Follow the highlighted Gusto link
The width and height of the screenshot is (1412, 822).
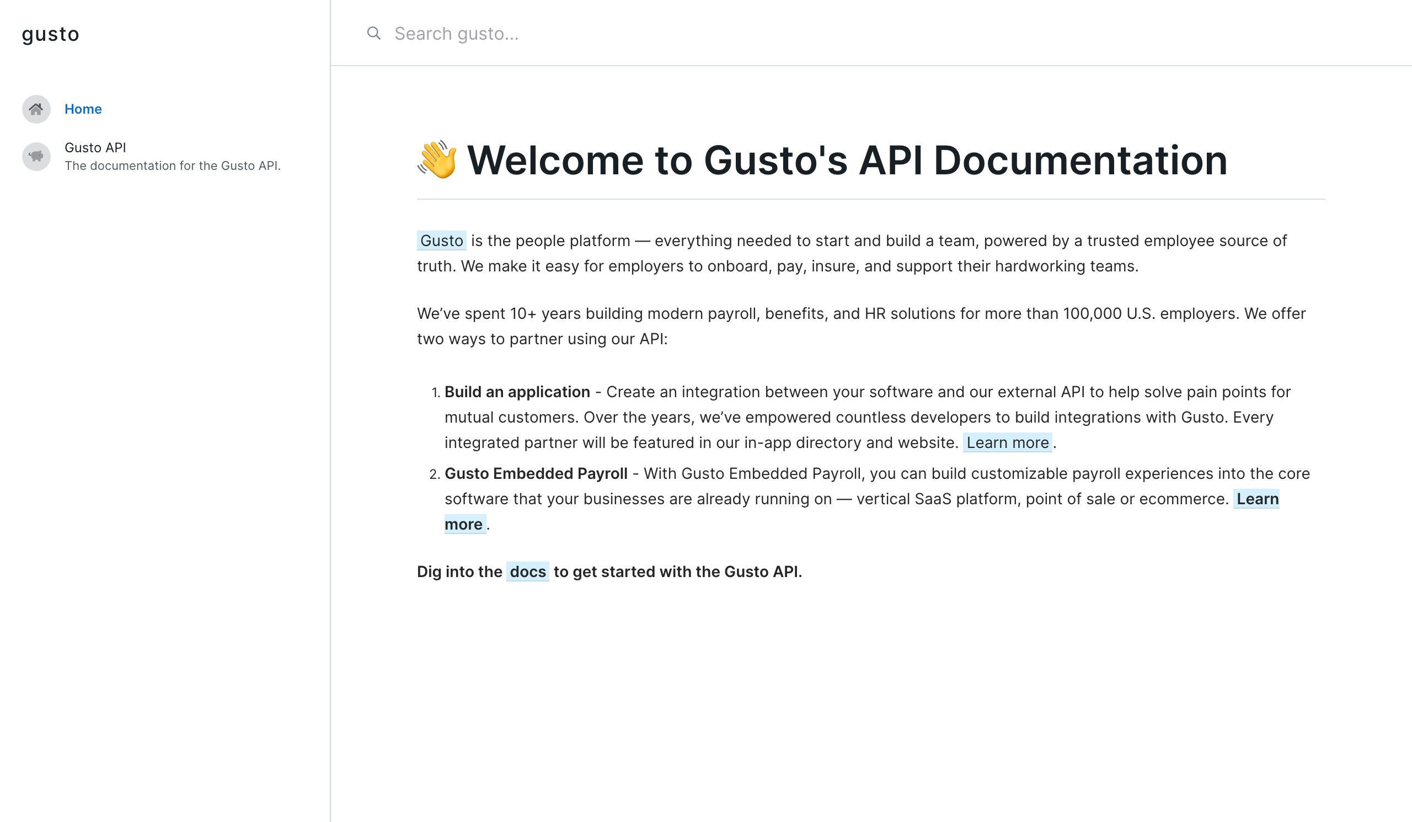pyautogui.click(x=442, y=241)
